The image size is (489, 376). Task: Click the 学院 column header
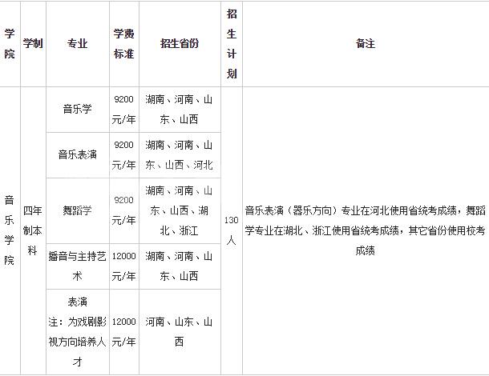10,44
